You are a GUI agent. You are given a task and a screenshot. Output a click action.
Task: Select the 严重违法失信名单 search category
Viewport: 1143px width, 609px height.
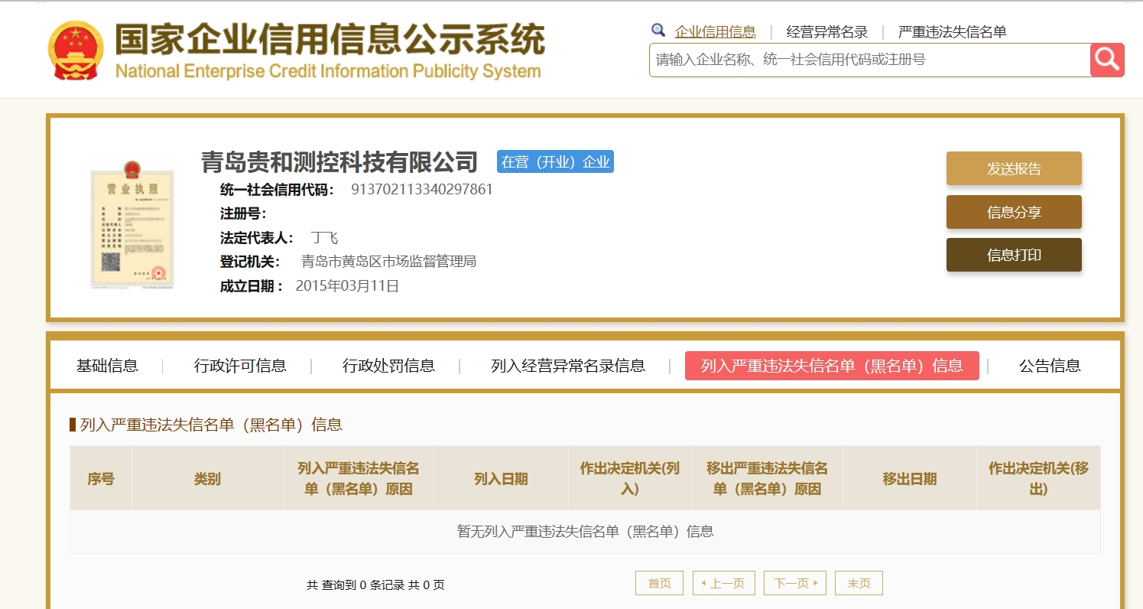[x=953, y=32]
